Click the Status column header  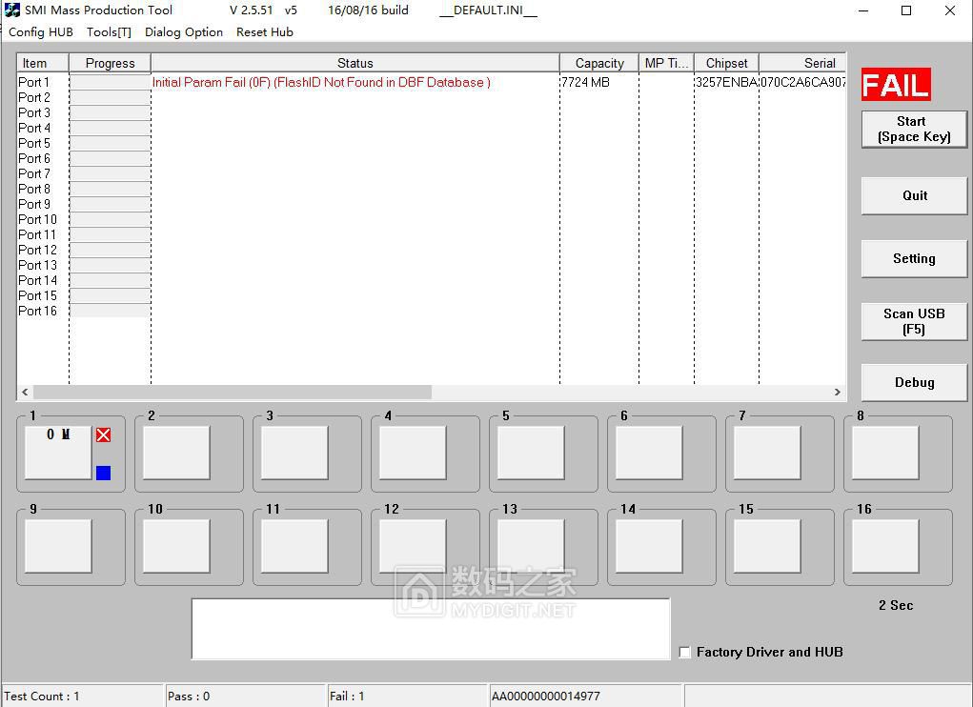[x=355, y=63]
